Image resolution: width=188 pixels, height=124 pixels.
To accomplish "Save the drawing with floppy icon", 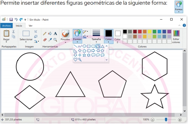I will [x=11, y=20].
